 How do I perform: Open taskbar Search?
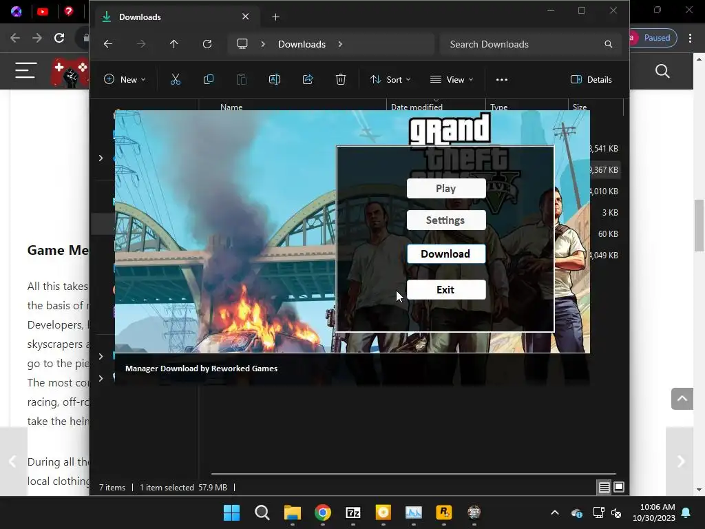click(262, 512)
